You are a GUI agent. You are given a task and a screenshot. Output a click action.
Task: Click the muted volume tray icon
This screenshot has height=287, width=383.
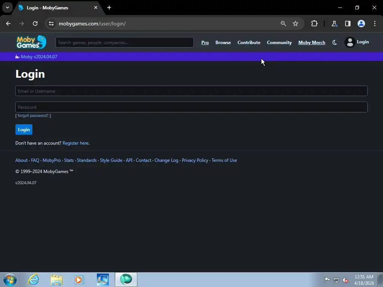point(345,280)
